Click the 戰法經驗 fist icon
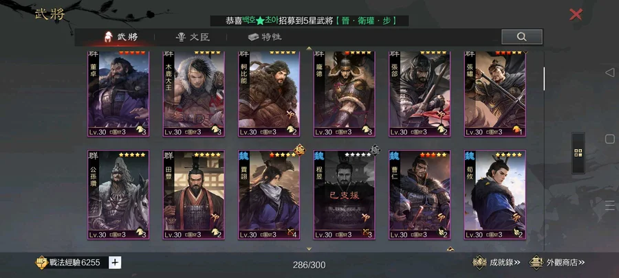Viewport: 619px width, 278px height. pos(41,262)
